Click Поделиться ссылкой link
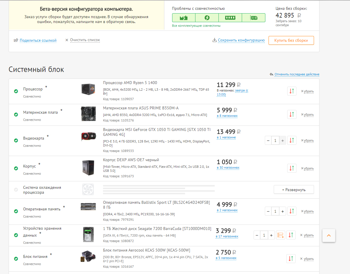The width and height of the screenshot is (350, 274). [38, 41]
